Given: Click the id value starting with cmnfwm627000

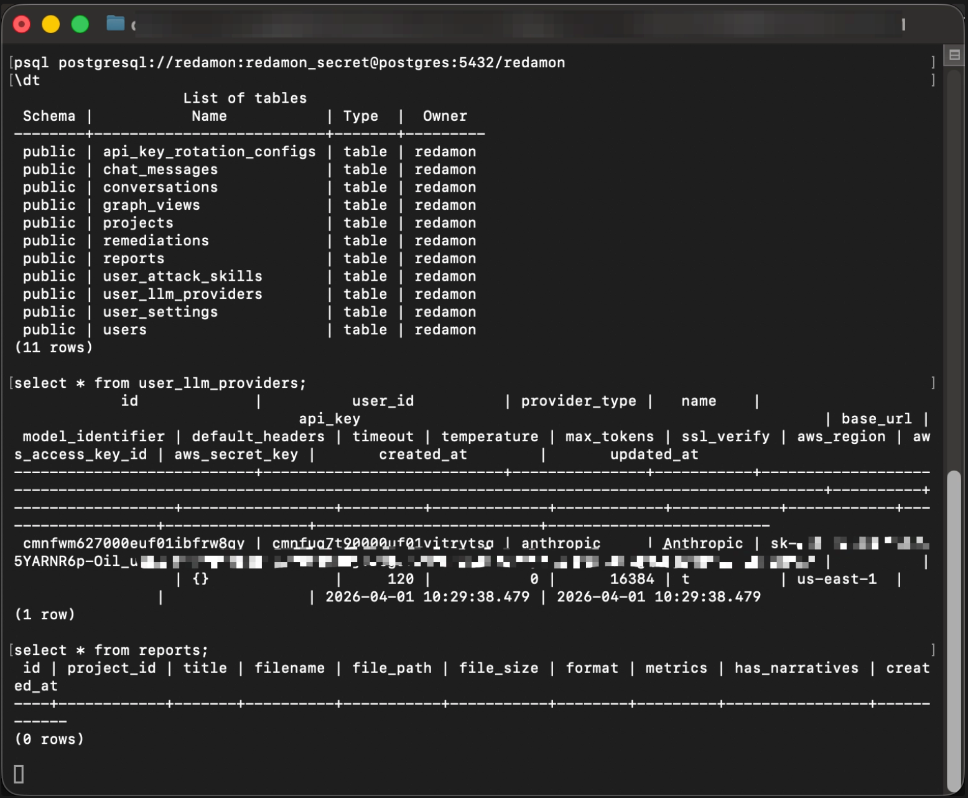Looking at the screenshot, I should (x=134, y=544).
